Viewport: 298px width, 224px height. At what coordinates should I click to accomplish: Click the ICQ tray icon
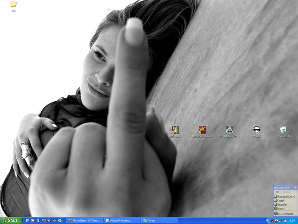[x=277, y=221]
